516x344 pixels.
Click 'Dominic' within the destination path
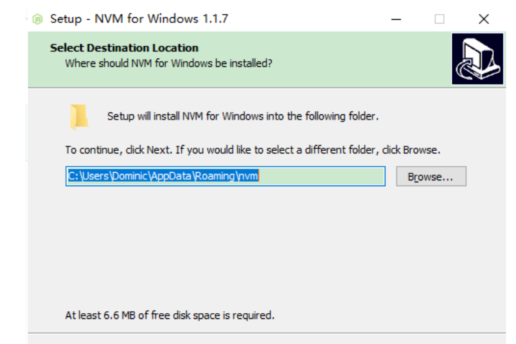[x=128, y=176]
